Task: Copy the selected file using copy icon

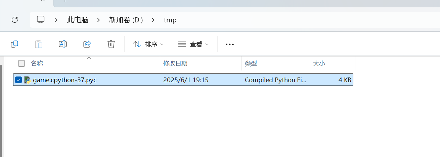Action: coord(14,44)
